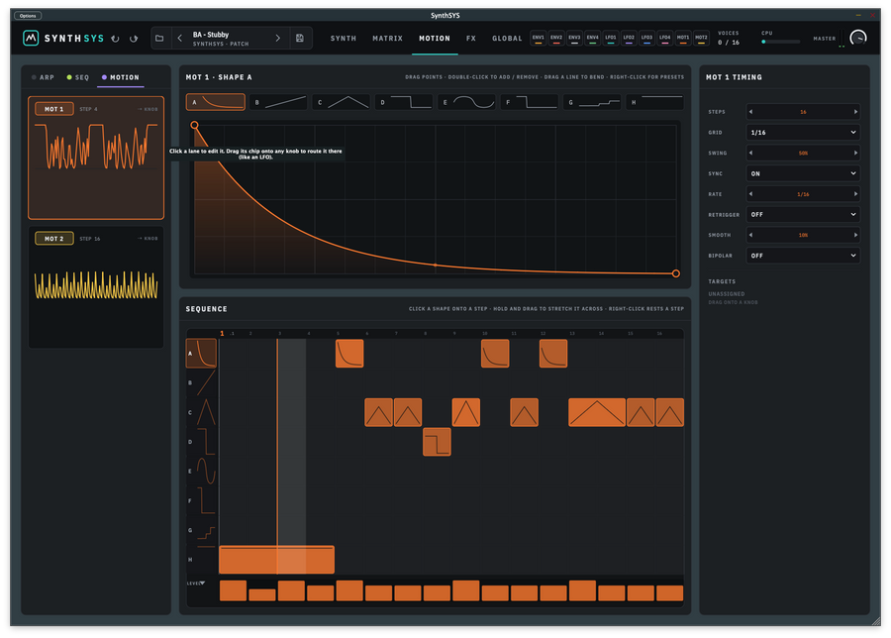Switch to the SYNTH tab
This screenshot has width=891, height=638.
[x=344, y=38]
